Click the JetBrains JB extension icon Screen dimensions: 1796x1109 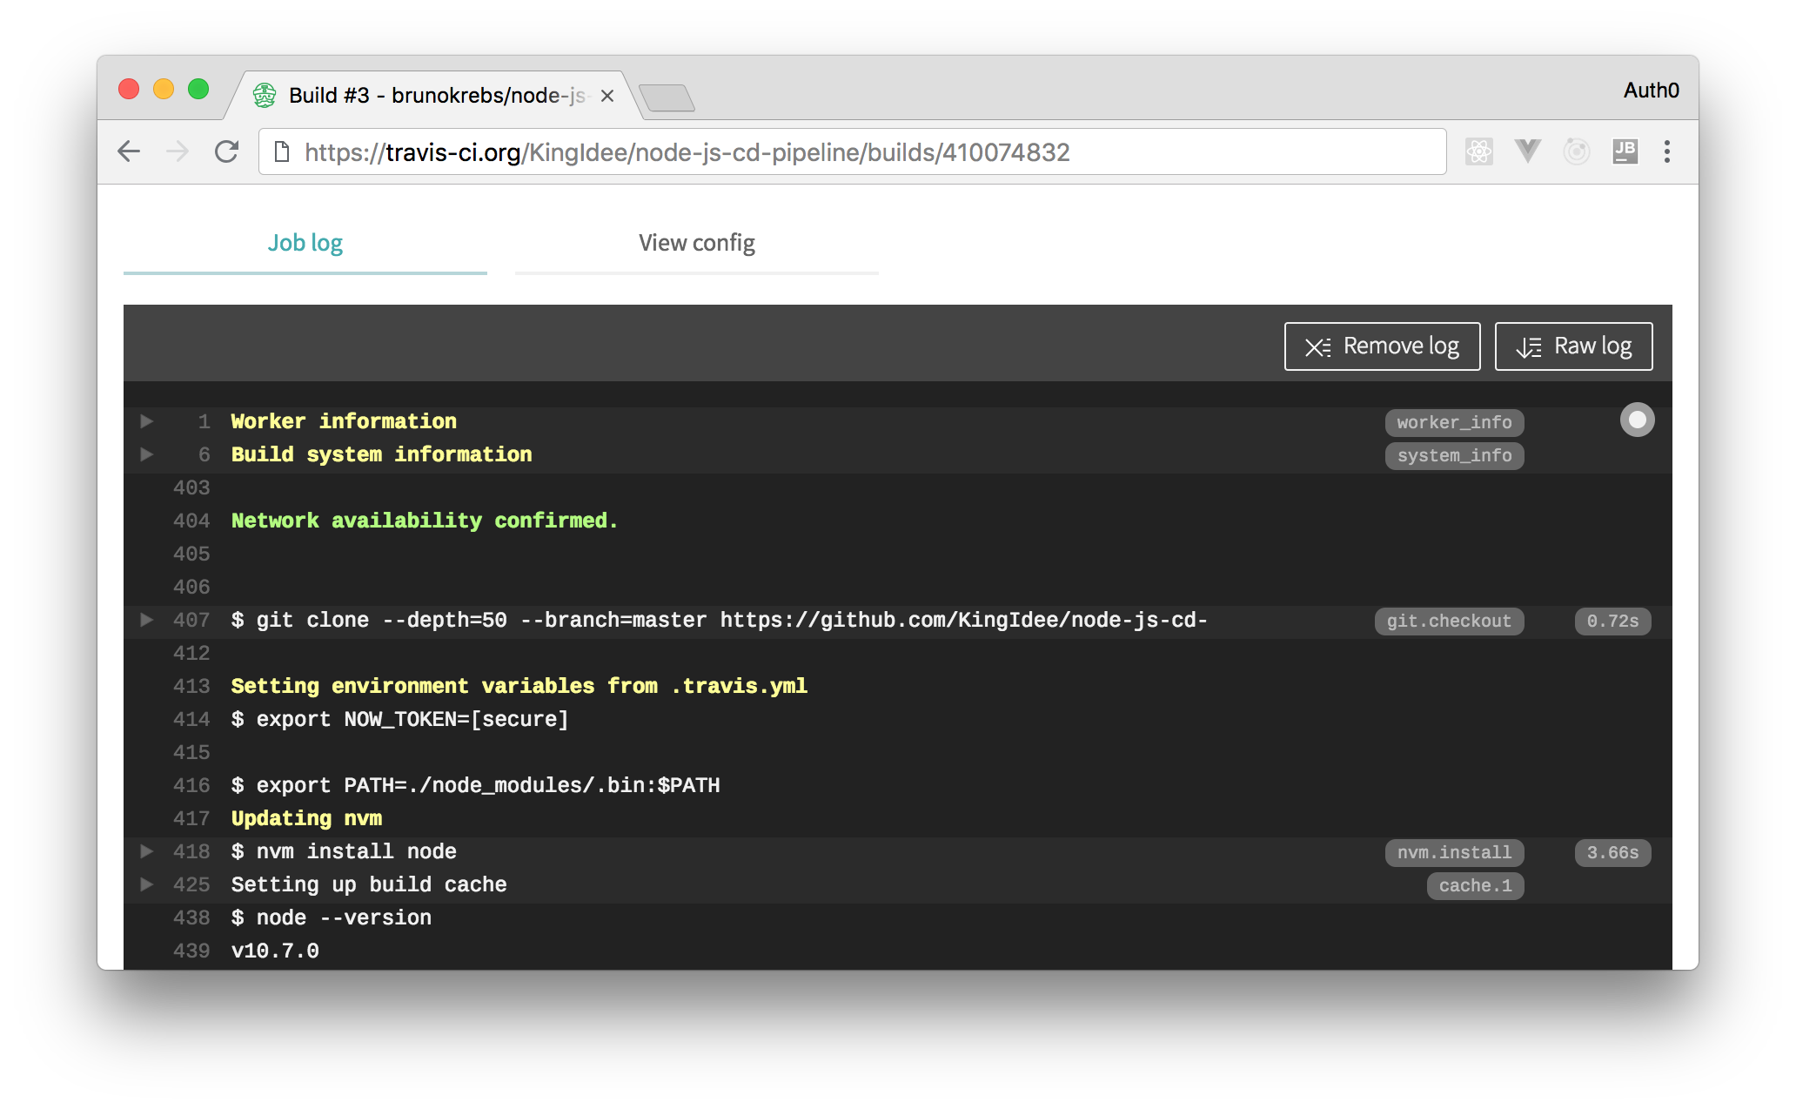click(1625, 151)
